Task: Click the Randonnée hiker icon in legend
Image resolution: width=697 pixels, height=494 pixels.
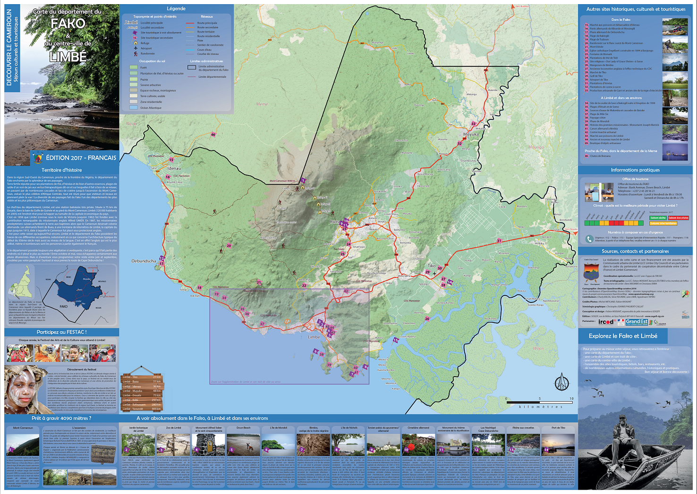Action: (136, 54)
